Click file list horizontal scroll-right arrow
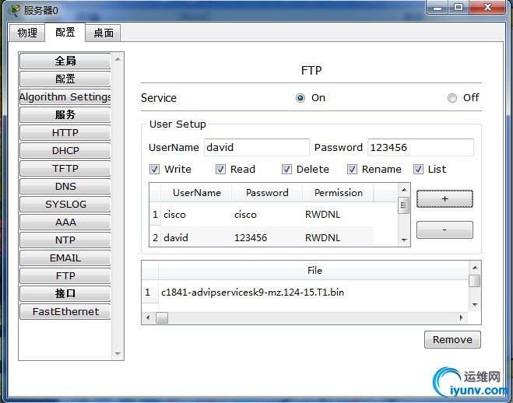The image size is (513, 403). [462, 317]
